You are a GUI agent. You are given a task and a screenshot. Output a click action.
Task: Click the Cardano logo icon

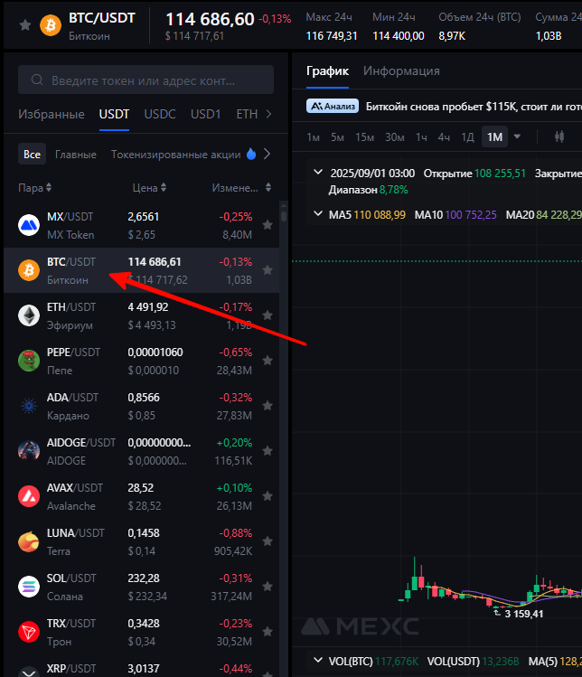pyautogui.click(x=29, y=406)
